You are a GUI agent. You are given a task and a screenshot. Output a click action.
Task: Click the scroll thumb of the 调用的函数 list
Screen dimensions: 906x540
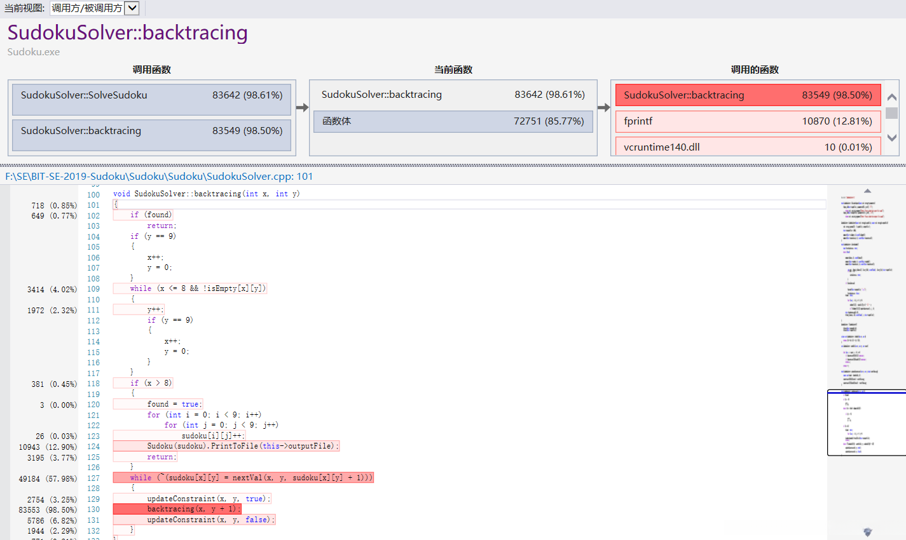tap(892, 113)
